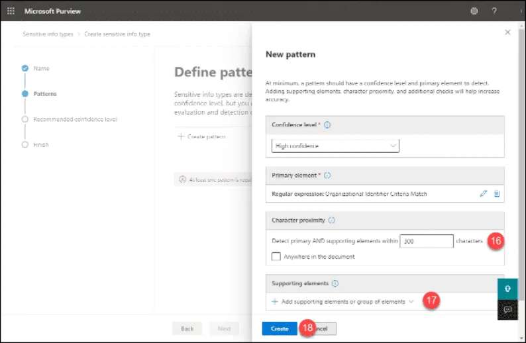Open the settings gear in header
The image size is (526, 343).
pos(474,11)
